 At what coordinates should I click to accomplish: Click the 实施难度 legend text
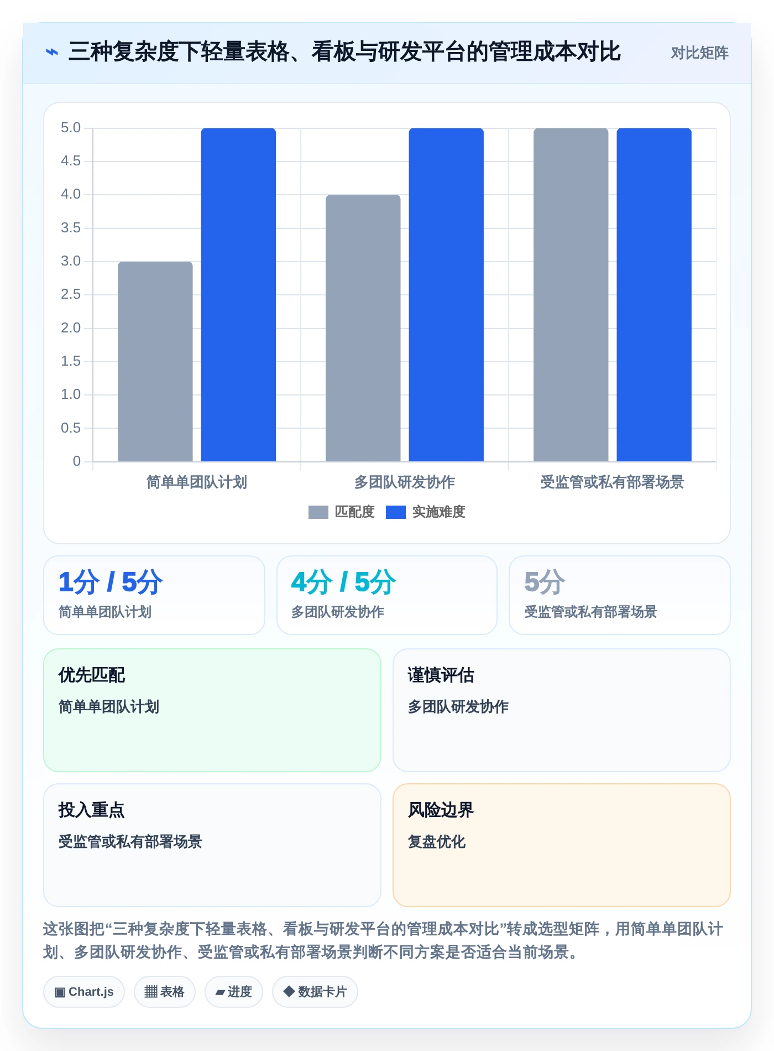click(438, 512)
